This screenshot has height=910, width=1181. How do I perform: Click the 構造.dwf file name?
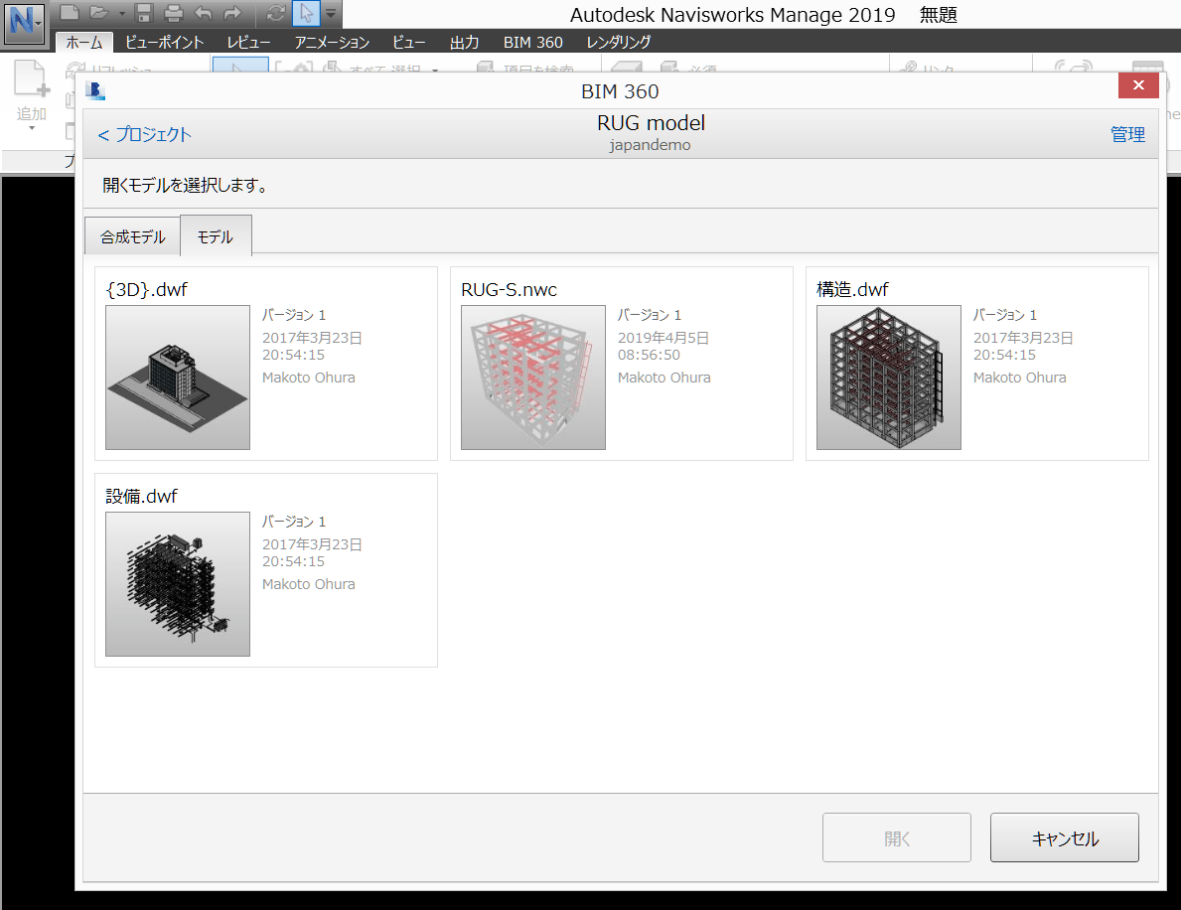(852, 289)
